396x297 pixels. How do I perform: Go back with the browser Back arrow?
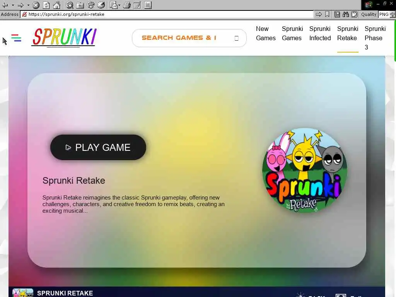5,5
